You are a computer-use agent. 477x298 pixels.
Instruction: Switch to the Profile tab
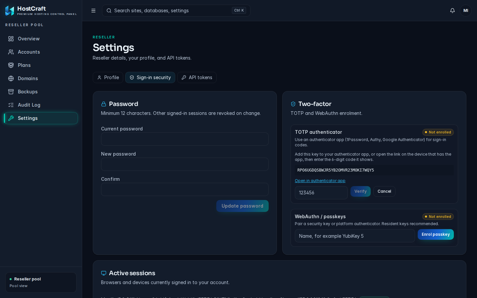[x=108, y=77]
